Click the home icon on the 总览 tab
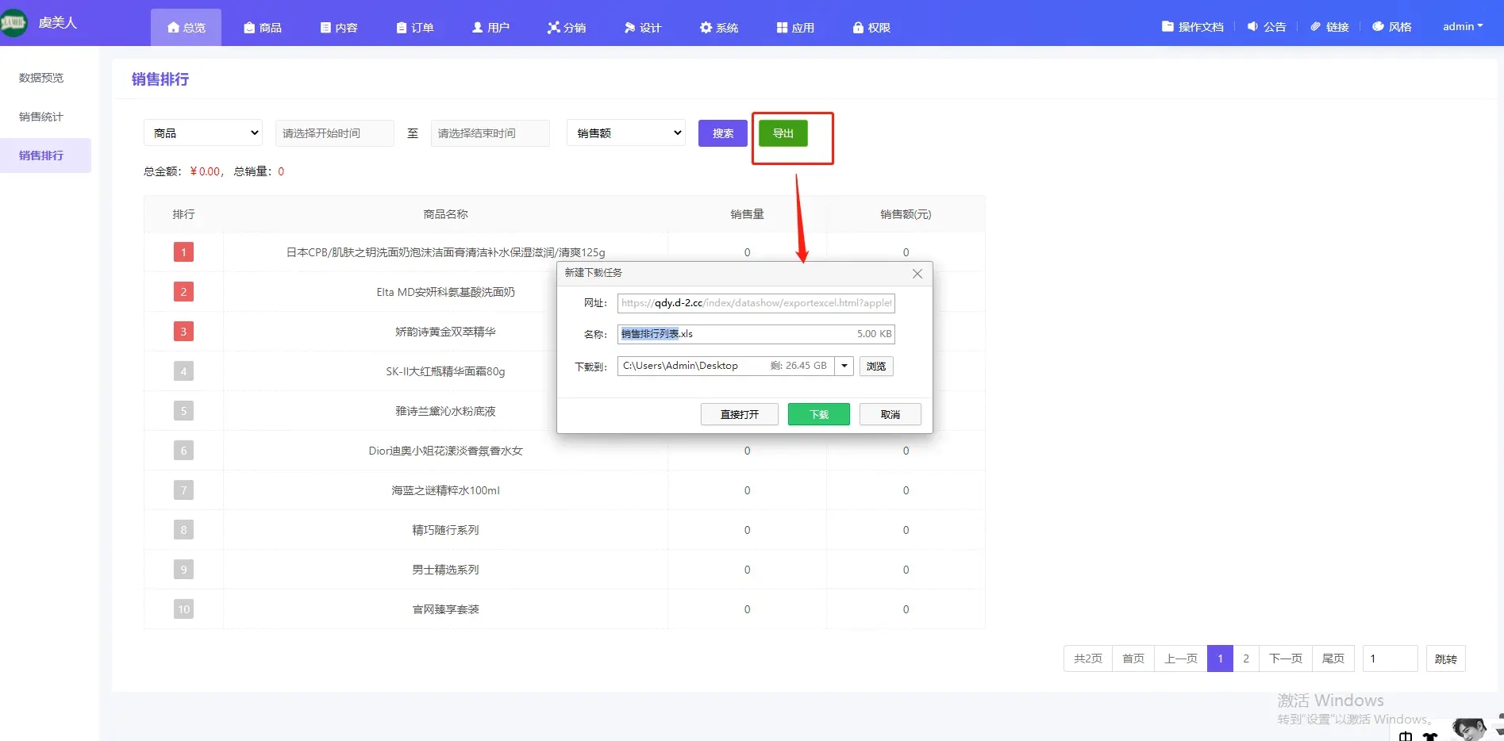Image resolution: width=1504 pixels, height=741 pixels. 173,28
